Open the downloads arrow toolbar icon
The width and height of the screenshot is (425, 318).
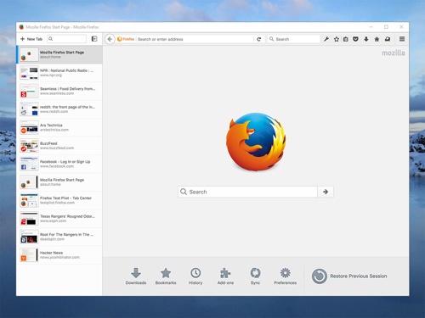(366, 39)
